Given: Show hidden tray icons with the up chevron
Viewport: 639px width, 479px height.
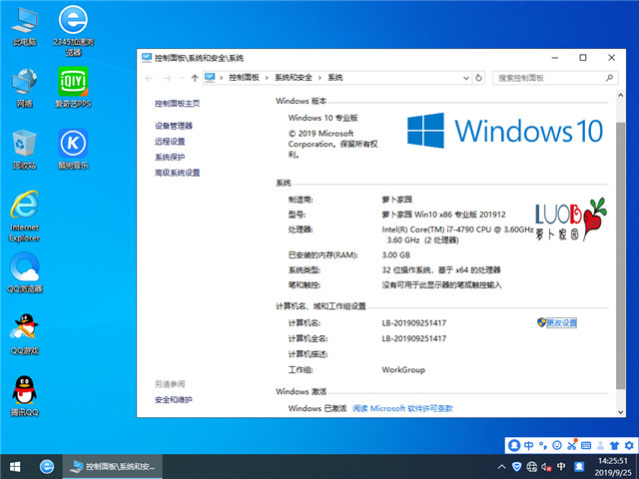Looking at the screenshot, I should point(501,467).
